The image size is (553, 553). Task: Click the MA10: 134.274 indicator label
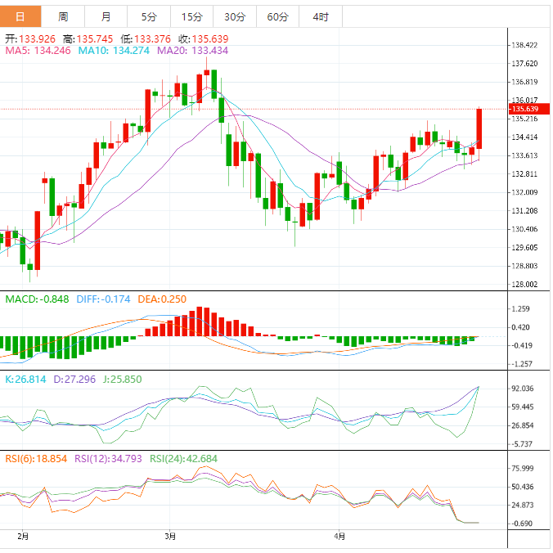coord(113,51)
